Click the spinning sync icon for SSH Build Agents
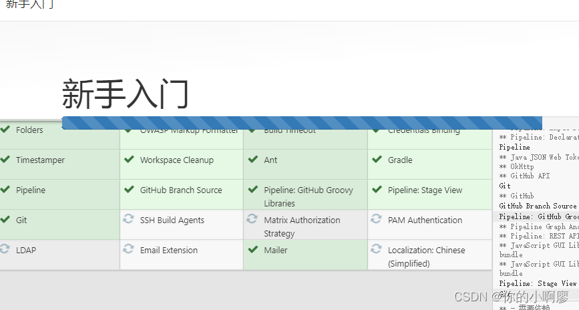Image resolution: width=579 pixels, height=310 pixels. 128,218
